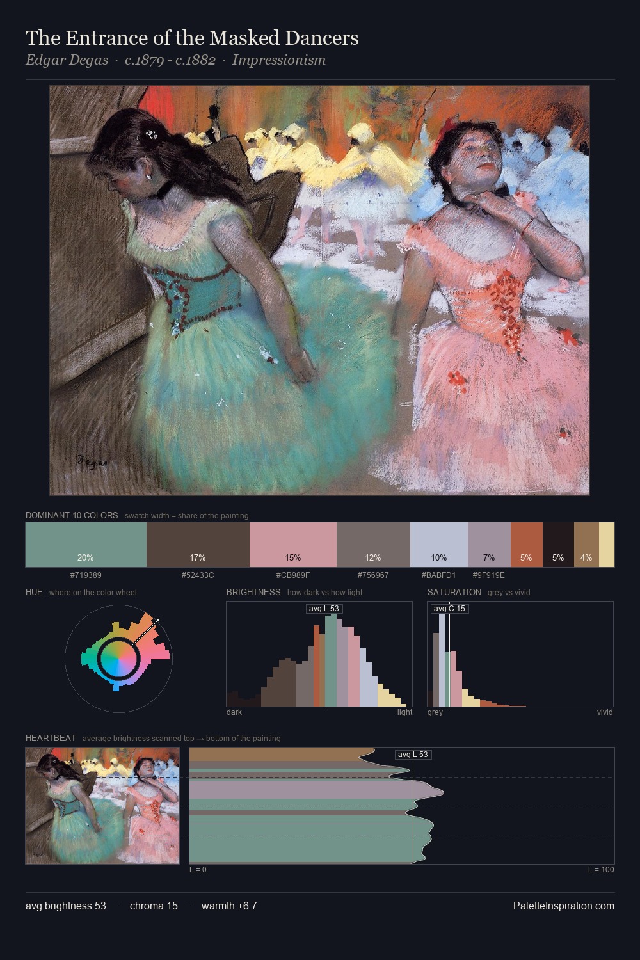Click the 'L = 100' heartbeat axis label
640x960 pixels.
pos(601,870)
